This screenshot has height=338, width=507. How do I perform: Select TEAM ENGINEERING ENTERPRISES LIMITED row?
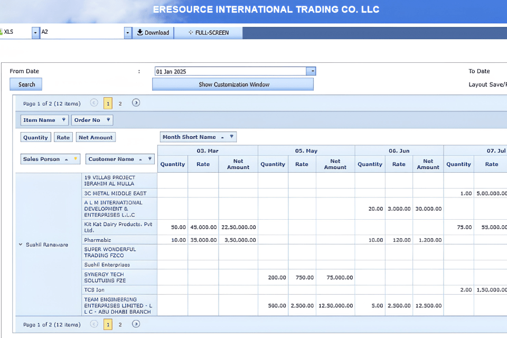[x=119, y=305]
